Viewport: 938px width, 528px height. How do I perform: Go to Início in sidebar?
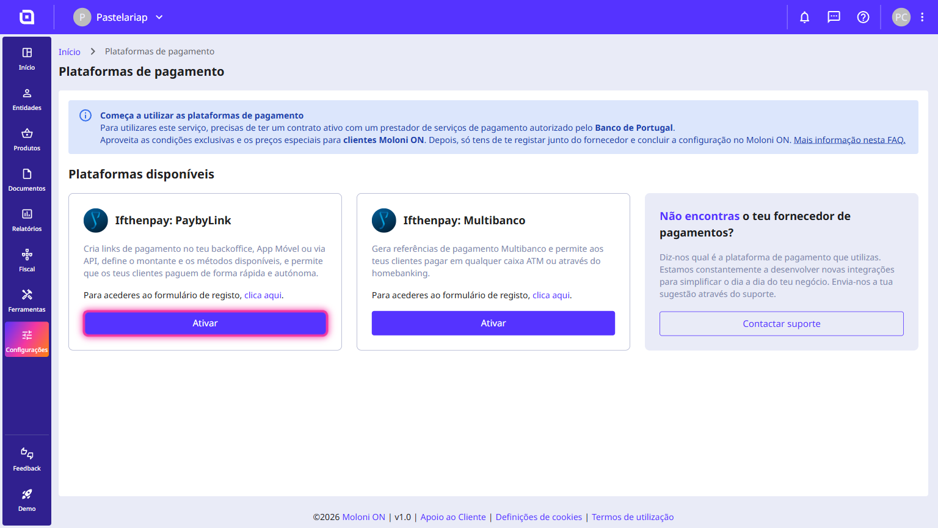(27, 59)
